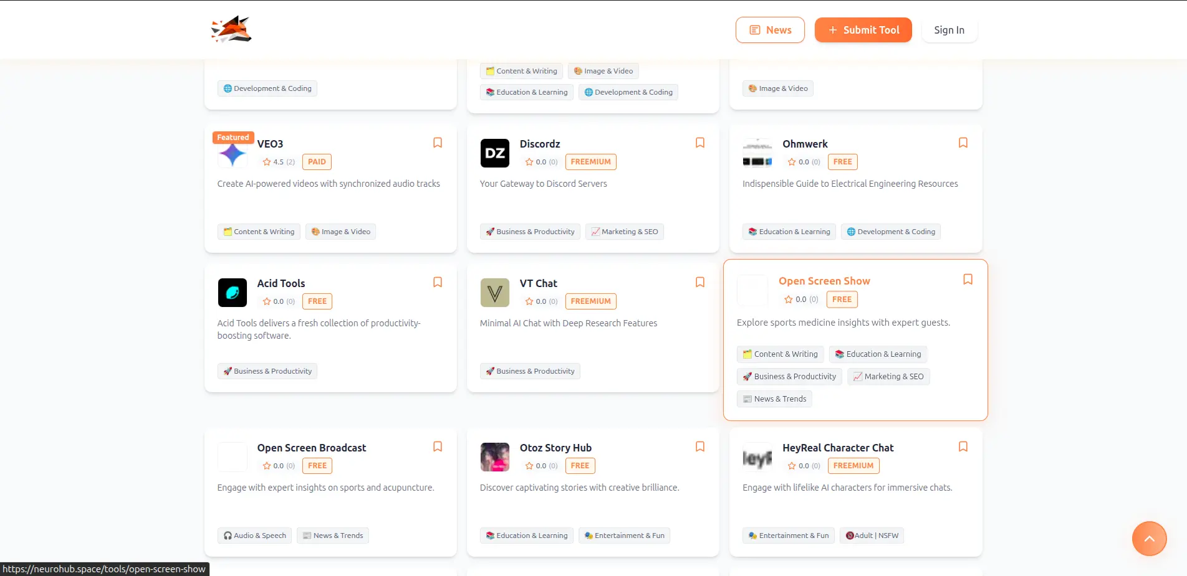Viewport: 1187px width, 576px height.
Task: Open the Open Screen Broadcast title
Action: coord(312,448)
